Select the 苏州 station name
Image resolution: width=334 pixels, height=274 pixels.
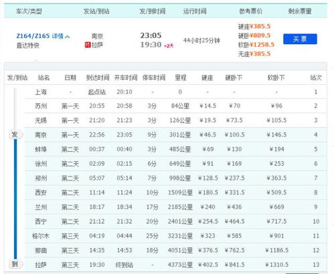41,106
